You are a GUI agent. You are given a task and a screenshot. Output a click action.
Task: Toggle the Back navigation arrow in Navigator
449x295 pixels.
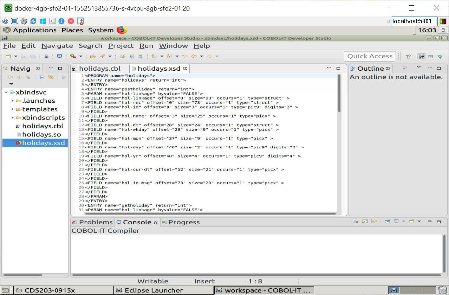(11, 78)
